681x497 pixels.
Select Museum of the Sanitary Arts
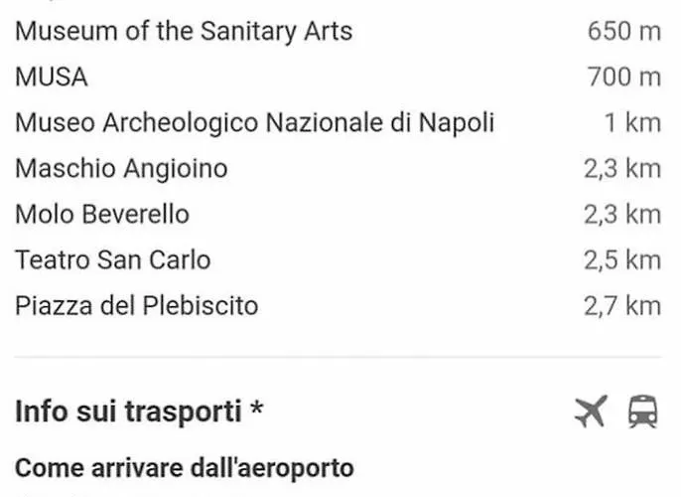point(184,31)
